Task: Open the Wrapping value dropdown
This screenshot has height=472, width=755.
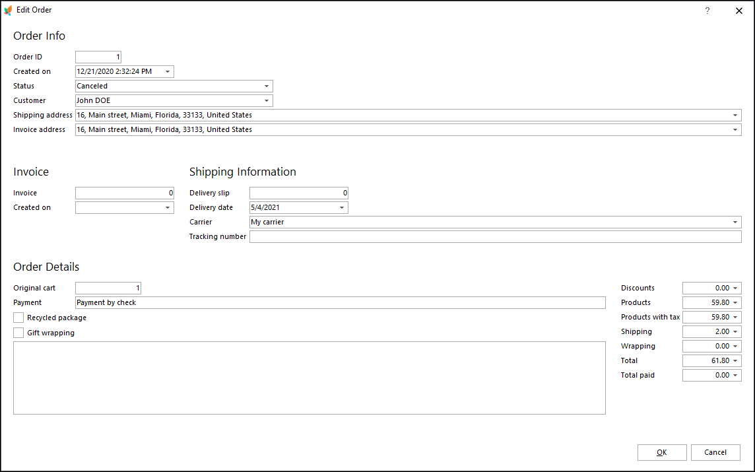Action: (x=737, y=346)
